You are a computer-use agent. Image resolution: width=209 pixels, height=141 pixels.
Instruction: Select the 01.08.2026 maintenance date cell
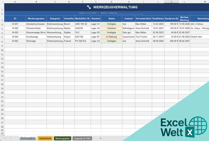184,37
